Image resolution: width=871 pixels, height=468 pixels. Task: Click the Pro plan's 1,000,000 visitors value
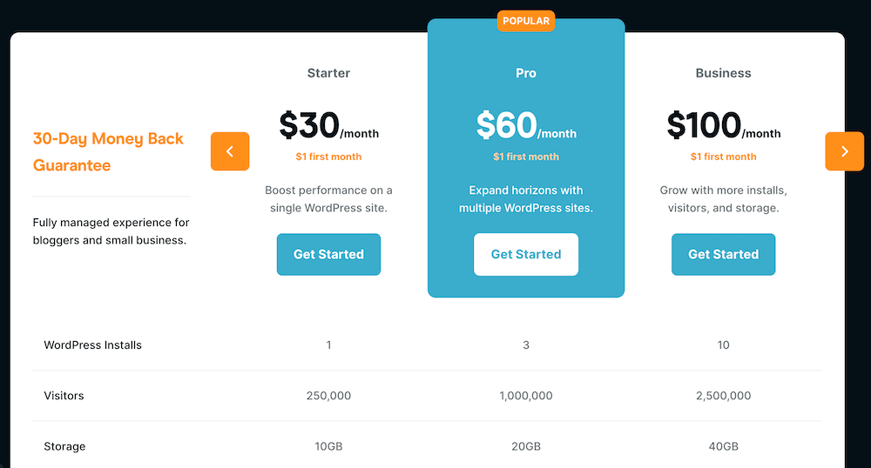[x=526, y=396]
